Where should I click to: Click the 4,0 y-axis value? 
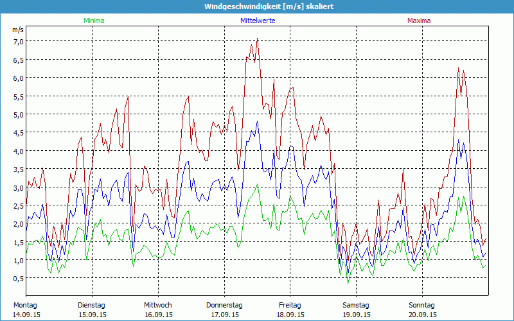point(19,151)
